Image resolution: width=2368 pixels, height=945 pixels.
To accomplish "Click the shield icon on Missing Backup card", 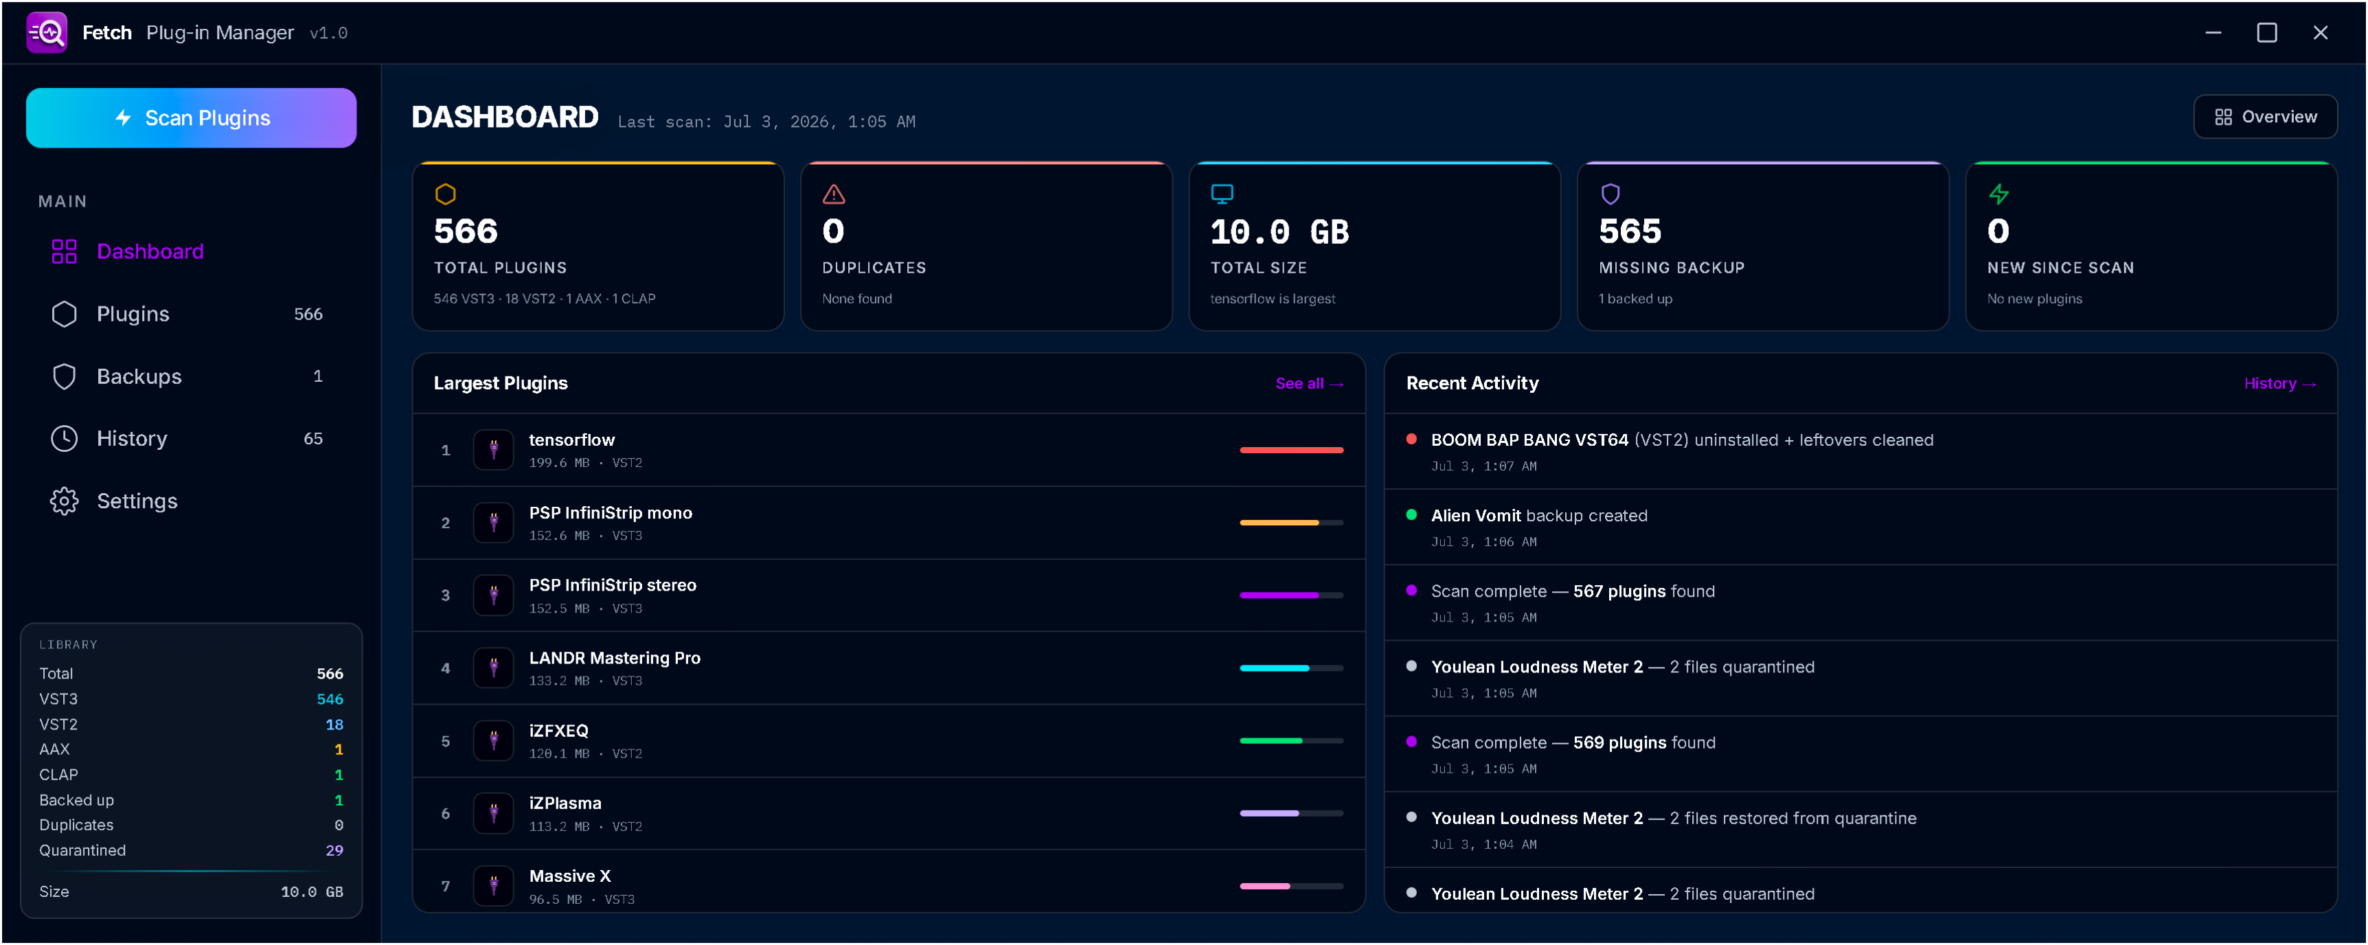I will click(1610, 194).
